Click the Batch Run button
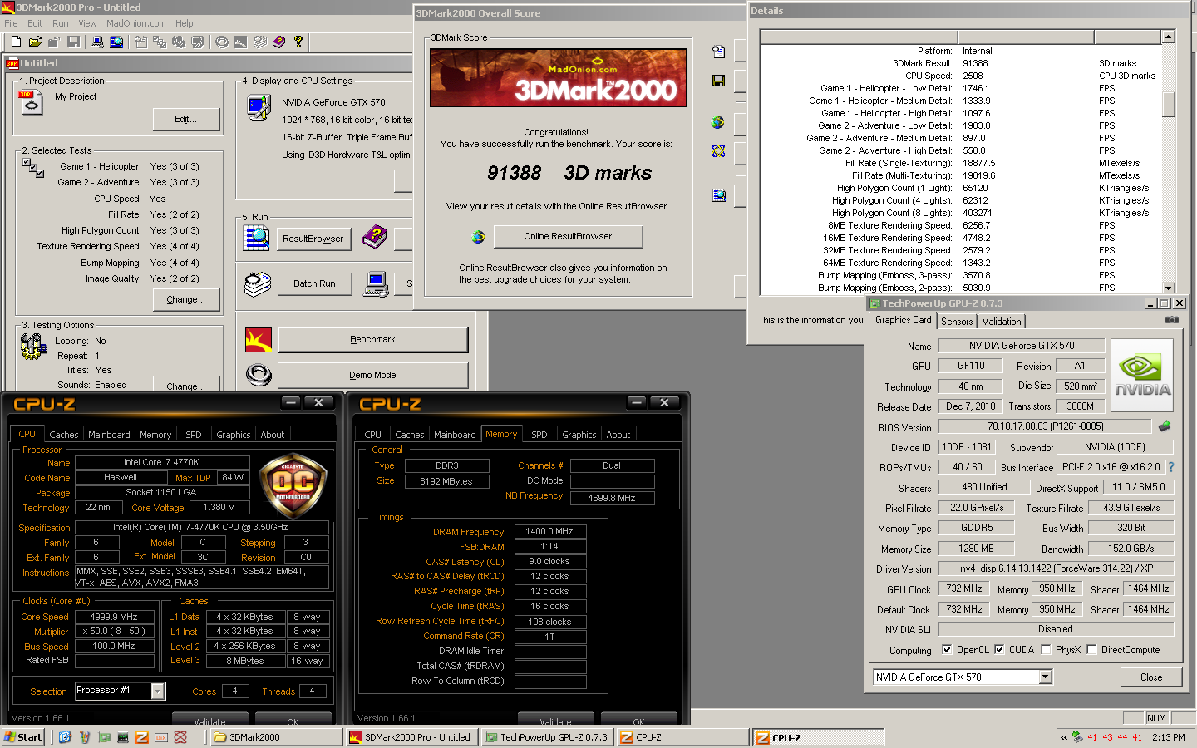This screenshot has width=1197, height=748. point(314,284)
